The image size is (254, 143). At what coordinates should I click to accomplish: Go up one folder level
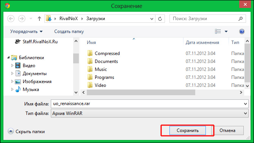point(39,19)
